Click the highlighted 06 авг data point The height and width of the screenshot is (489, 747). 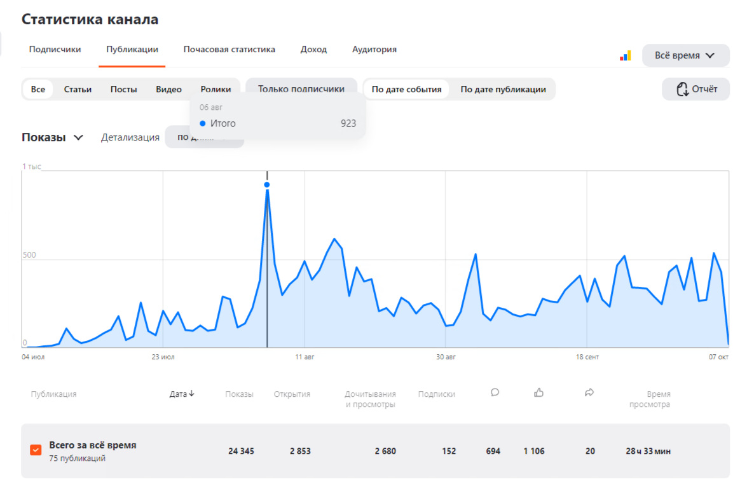[x=267, y=184]
